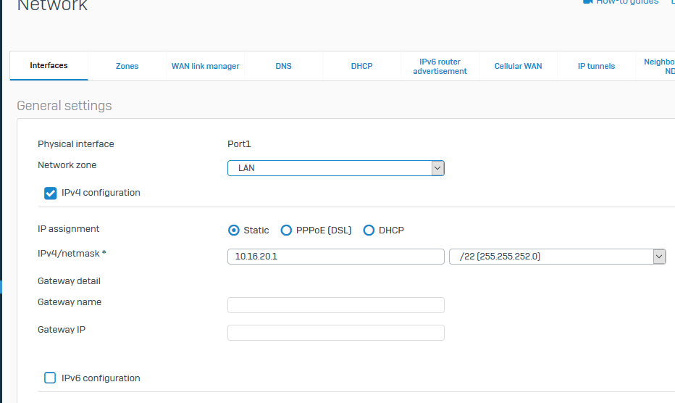
Task: Focus the Gateway IP text field
Action: pos(335,333)
